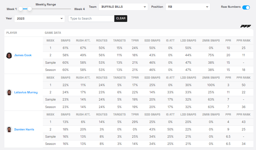This screenshot has height=150, width=256.
Task: Click the GAME DATA column header
Action: [53, 33]
